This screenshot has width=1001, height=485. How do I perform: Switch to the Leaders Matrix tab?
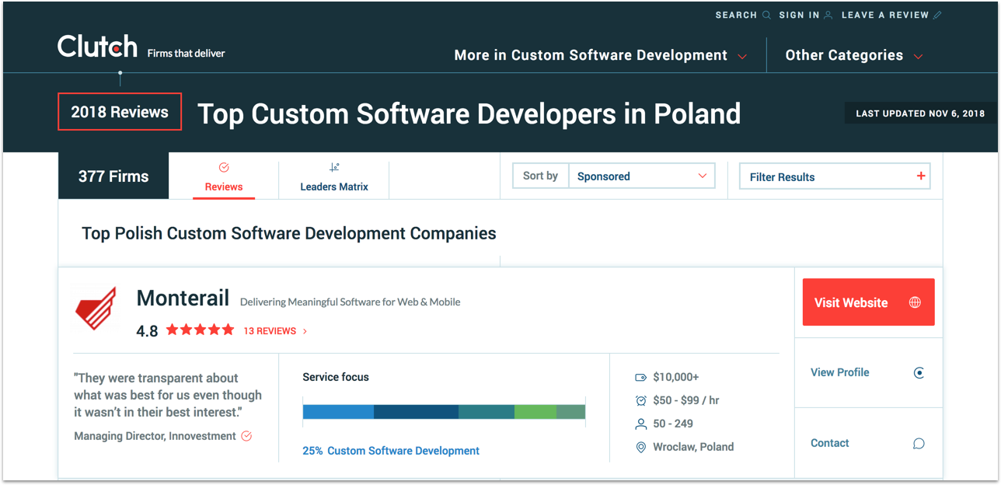pos(334,180)
